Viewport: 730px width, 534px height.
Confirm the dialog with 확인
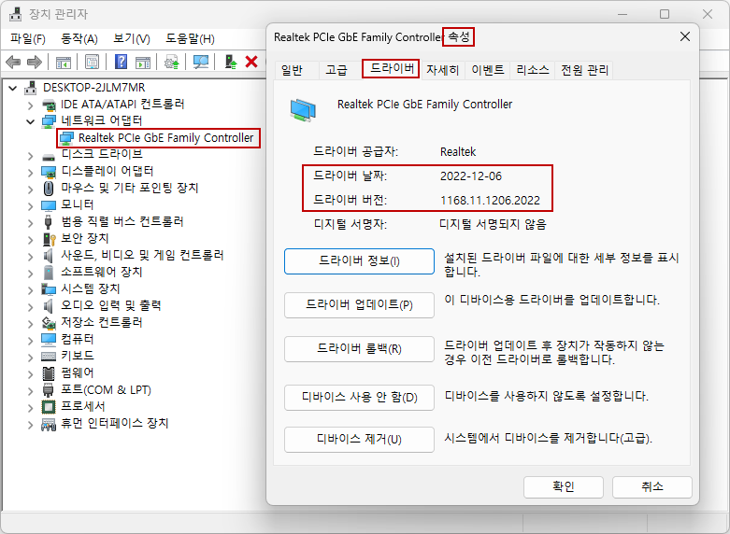pos(564,486)
